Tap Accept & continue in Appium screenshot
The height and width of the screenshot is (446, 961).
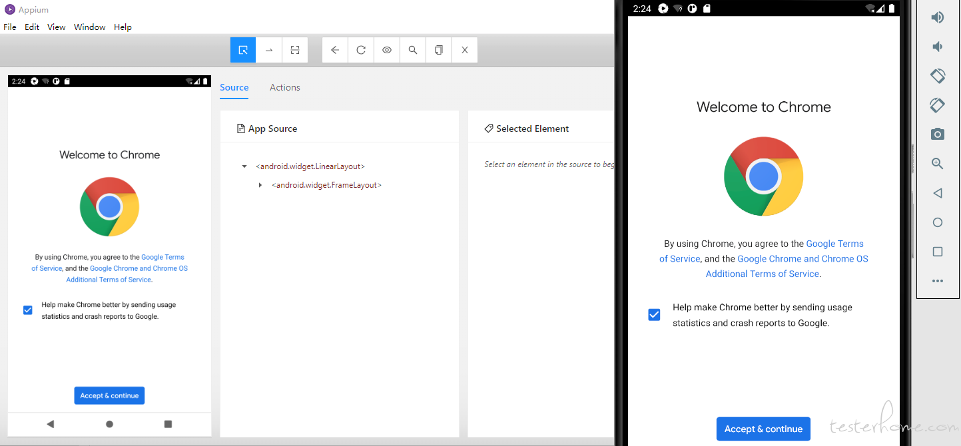tap(109, 395)
